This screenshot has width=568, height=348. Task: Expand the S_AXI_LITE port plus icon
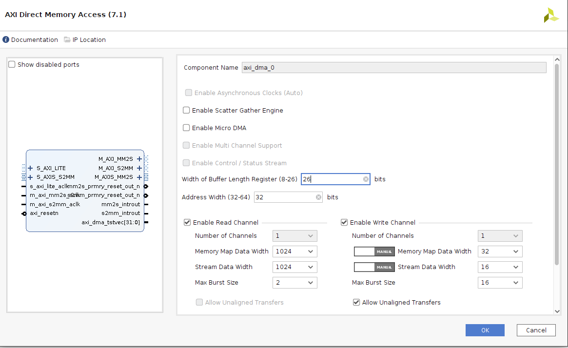(x=30, y=168)
